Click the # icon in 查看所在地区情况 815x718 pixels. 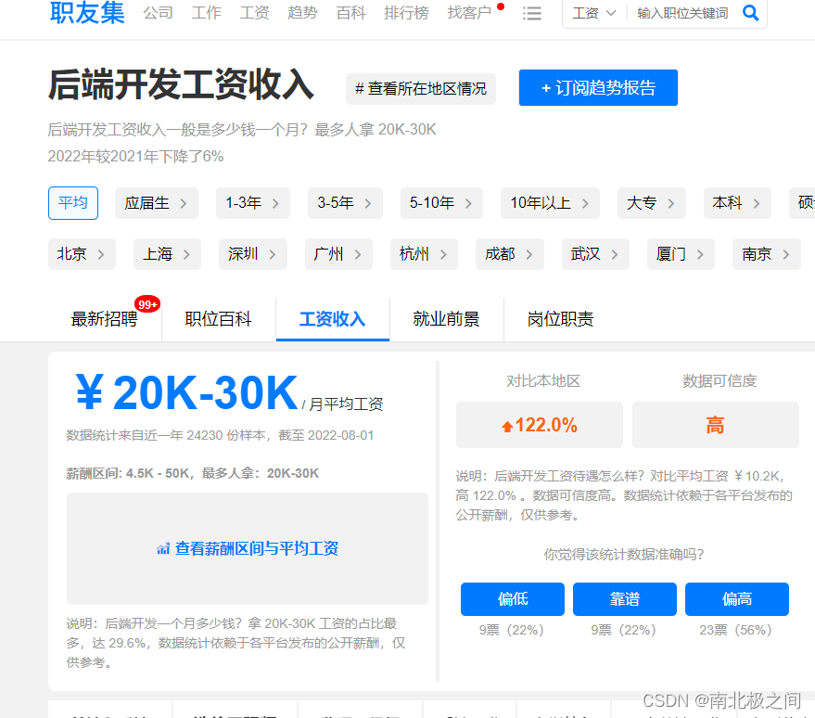[360, 89]
